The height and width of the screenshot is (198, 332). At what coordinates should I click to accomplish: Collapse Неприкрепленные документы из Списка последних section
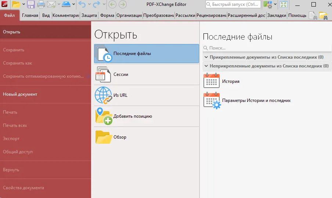pyautogui.click(x=206, y=66)
